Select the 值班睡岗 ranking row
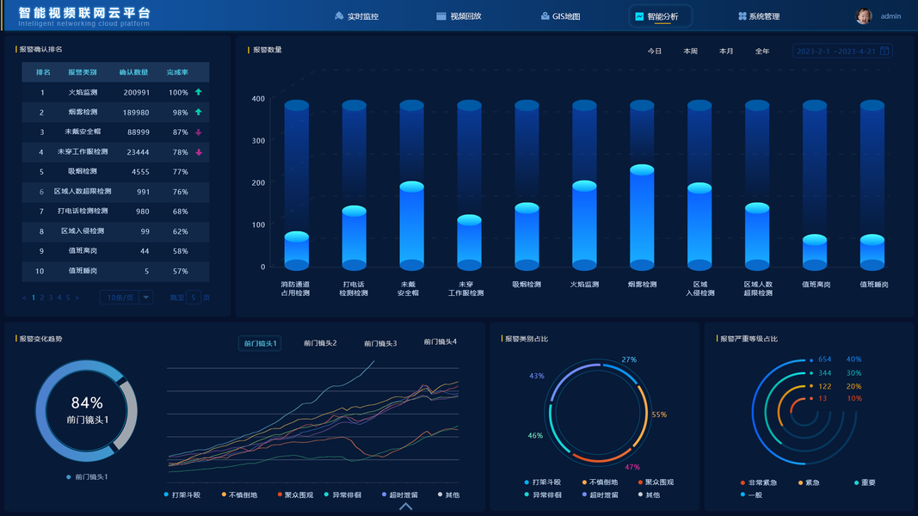This screenshot has width=918, height=516. [x=115, y=272]
